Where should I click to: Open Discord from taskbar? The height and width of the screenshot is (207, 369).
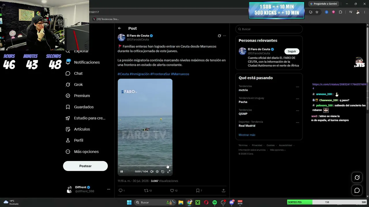(x=232, y=202)
